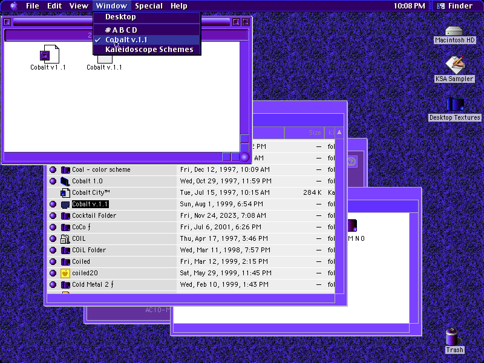
Task: Click the date Fri, Jul 6, 2001, 6:26 PM
Action: pyautogui.click(x=221, y=227)
